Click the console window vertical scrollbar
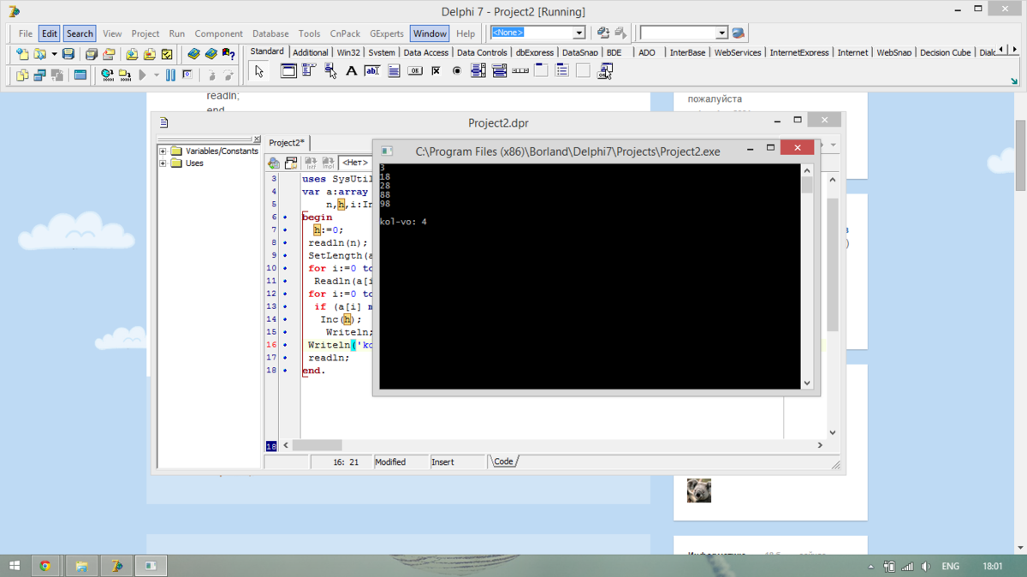 806,277
